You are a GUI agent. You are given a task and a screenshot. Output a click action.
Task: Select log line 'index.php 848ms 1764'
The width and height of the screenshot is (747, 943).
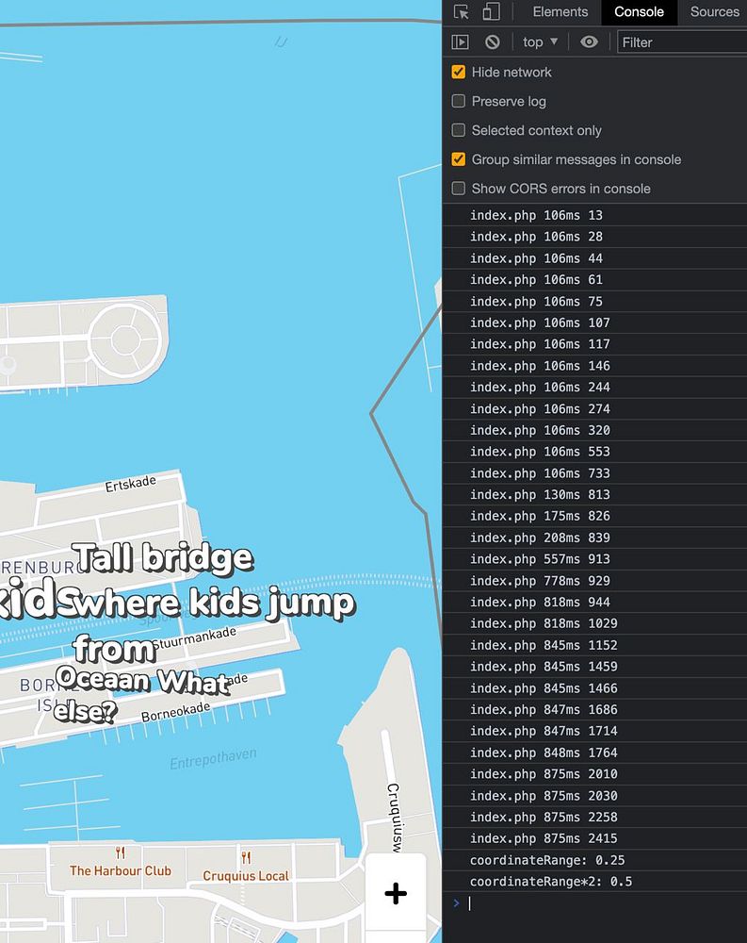coord(595,753)
